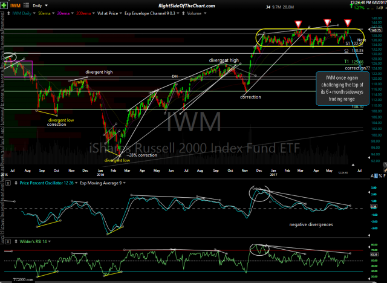387x283 pixels.
Task: Toggle the F scale button
Action: [x=385, y=176]
